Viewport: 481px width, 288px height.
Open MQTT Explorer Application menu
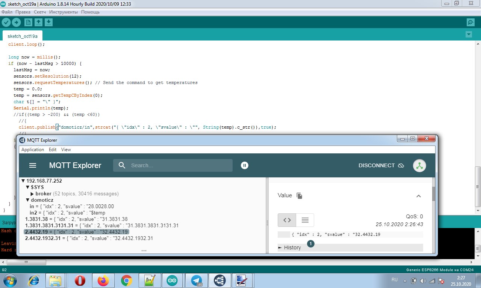pyautogui.click(x=33, y=150)
